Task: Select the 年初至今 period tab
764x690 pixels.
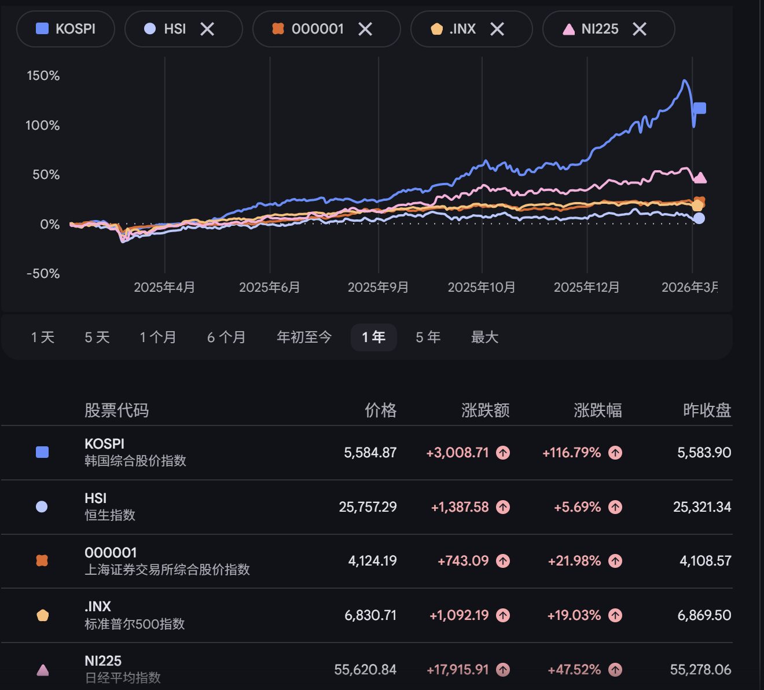Action: (303, 337)
